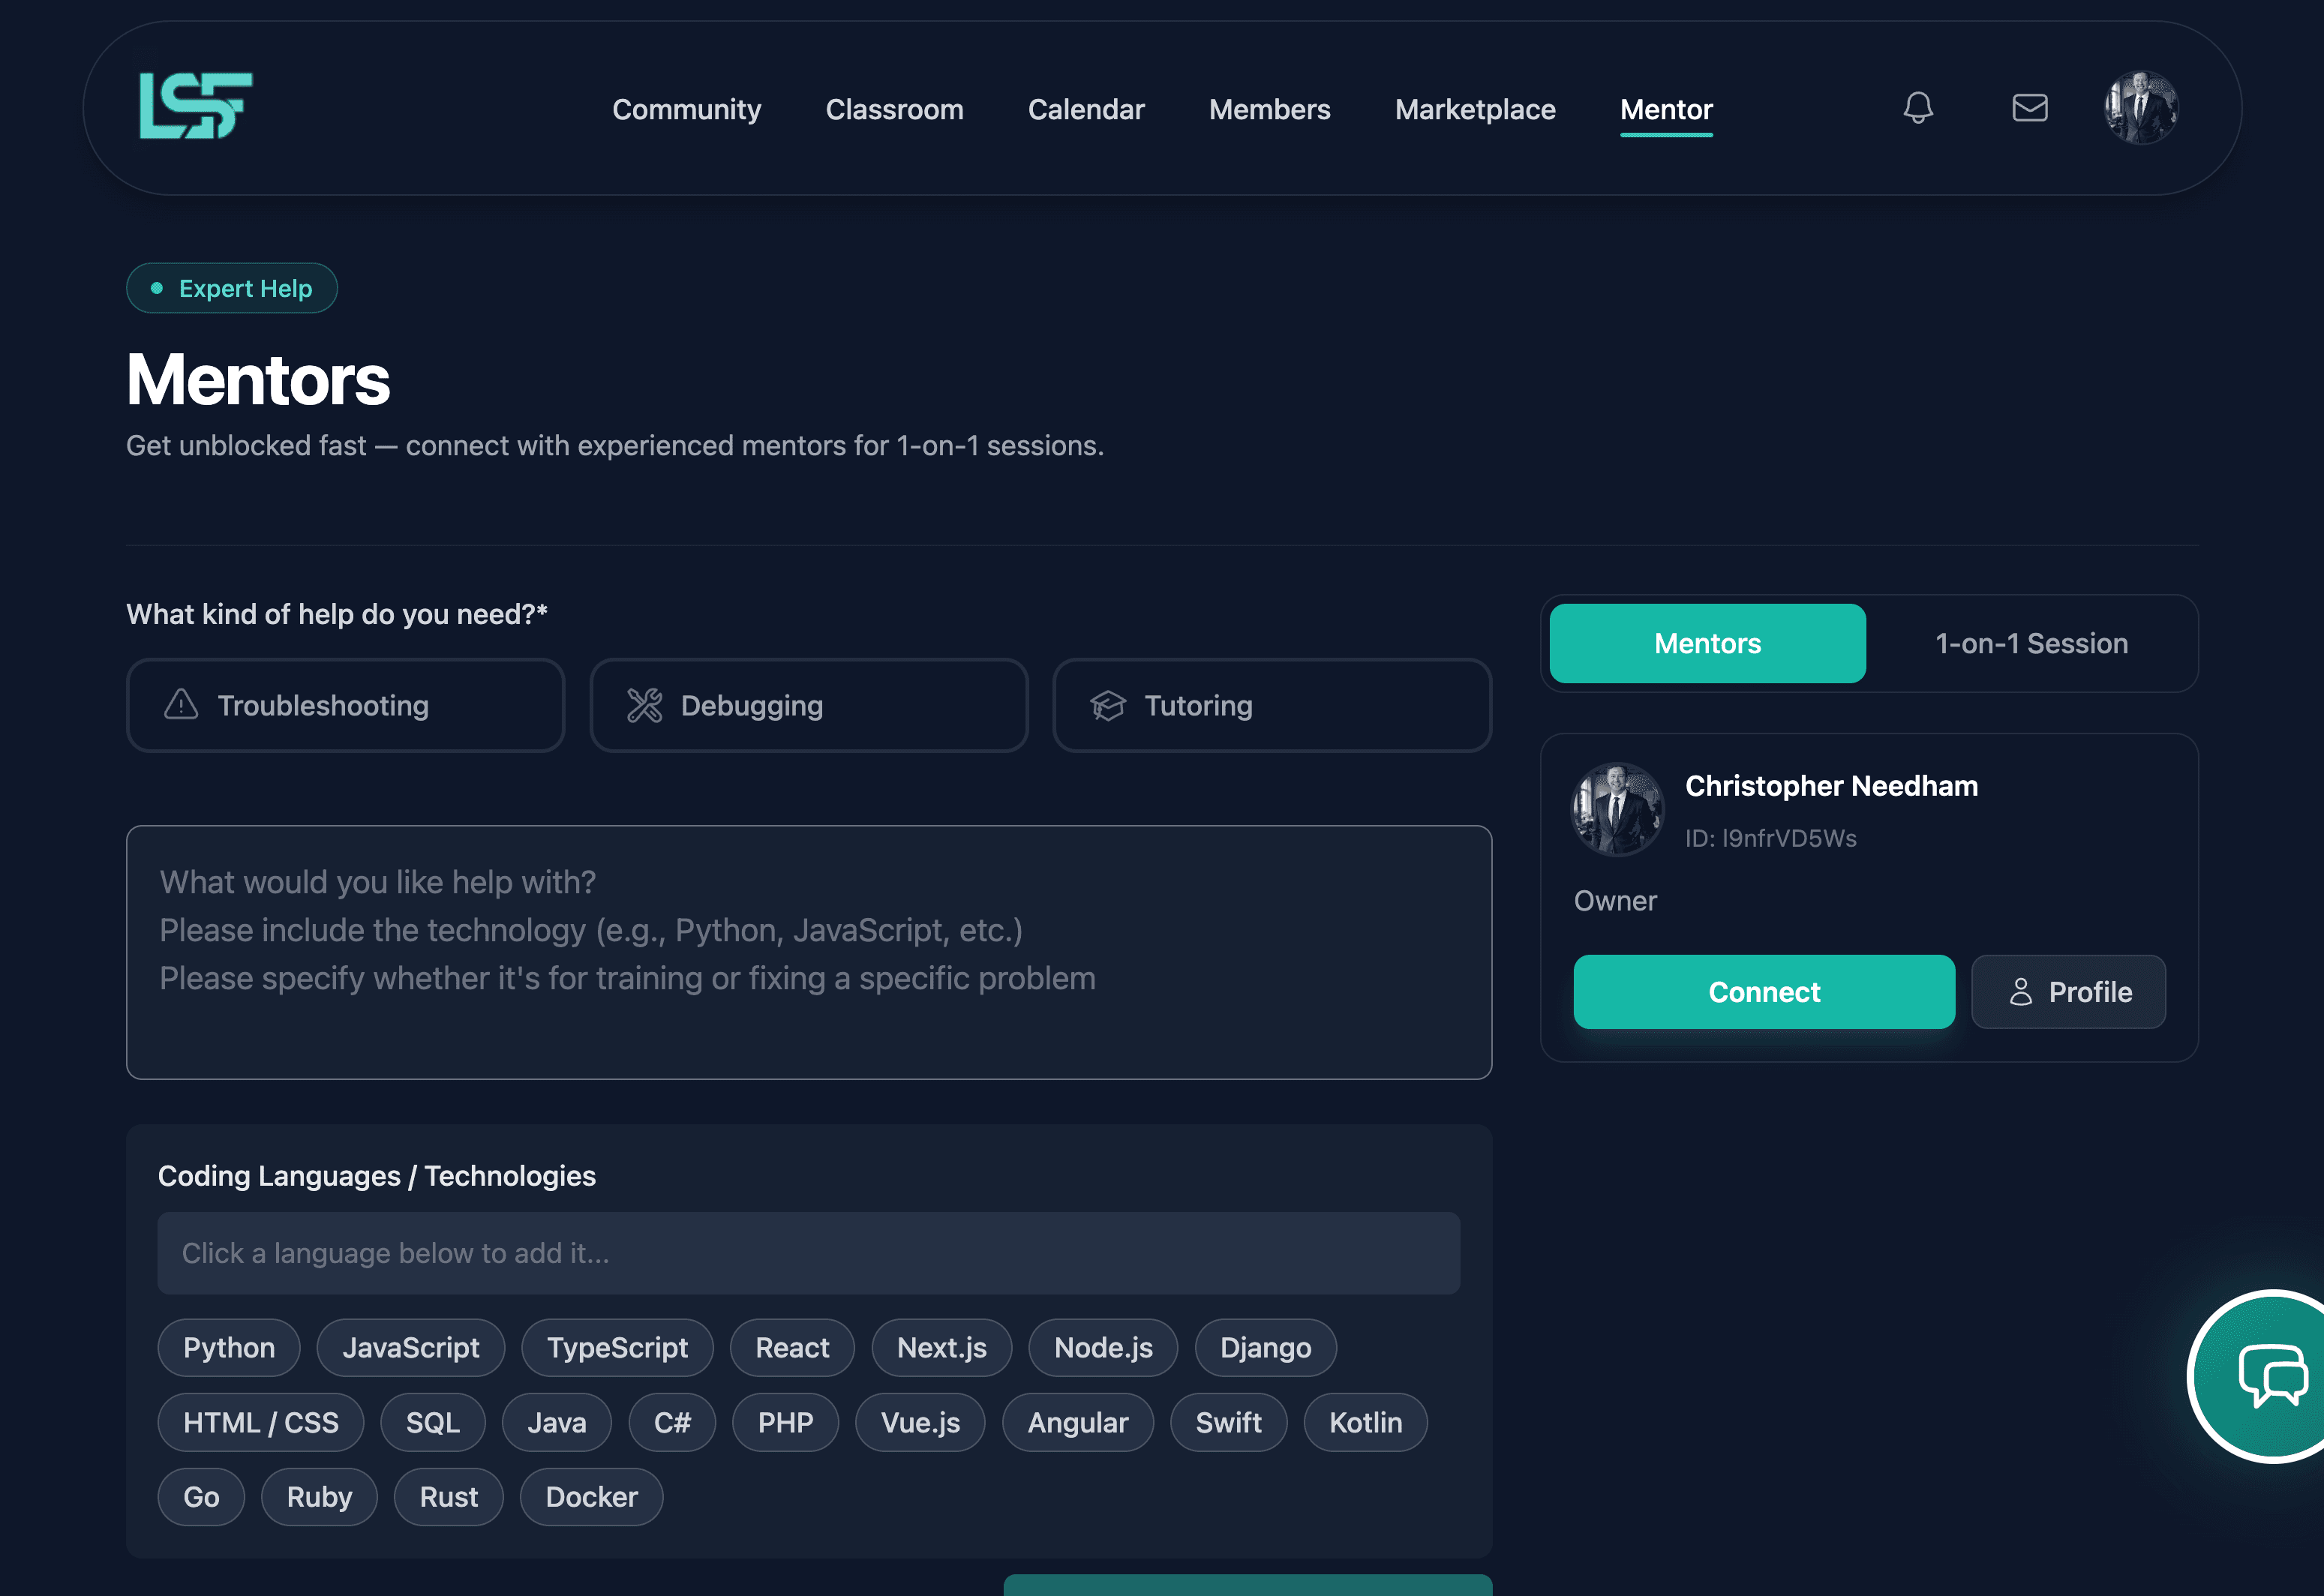The height and width of the screenshot is (1596, 2324).
Task: Open the user avatar in the navbar
Action: 2140,108
